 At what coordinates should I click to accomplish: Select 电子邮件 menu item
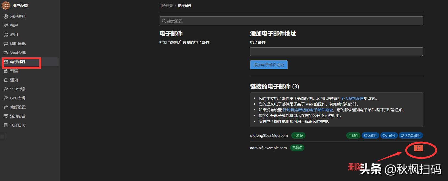point(30,62)
